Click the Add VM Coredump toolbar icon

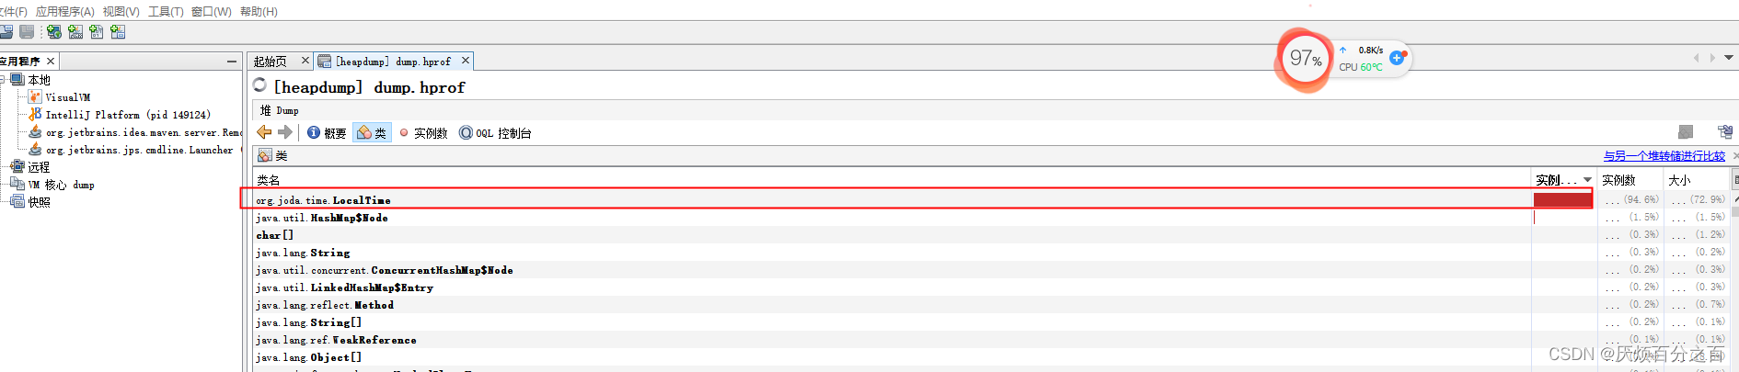97,32
